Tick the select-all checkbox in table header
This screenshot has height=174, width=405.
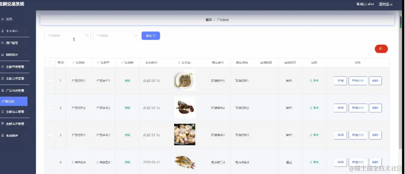coord(50,62)
